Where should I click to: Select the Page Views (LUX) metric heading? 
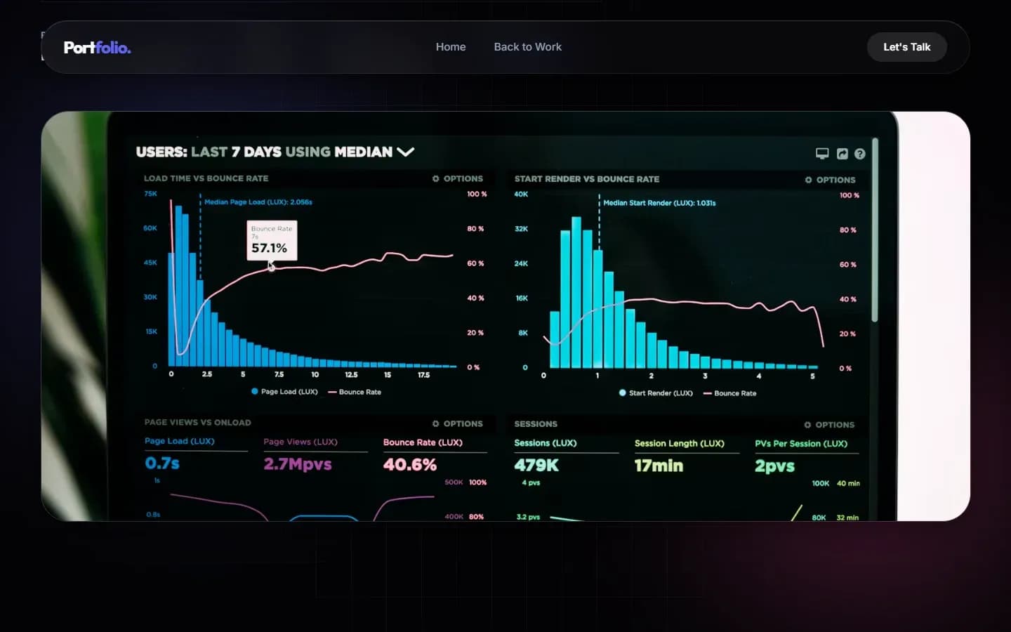[x=300, y=442]
